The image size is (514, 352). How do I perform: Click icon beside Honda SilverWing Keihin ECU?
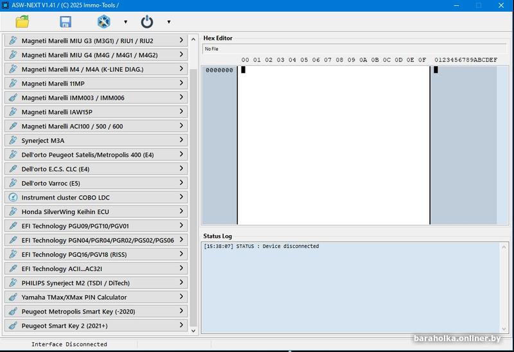tap(13, 212)
